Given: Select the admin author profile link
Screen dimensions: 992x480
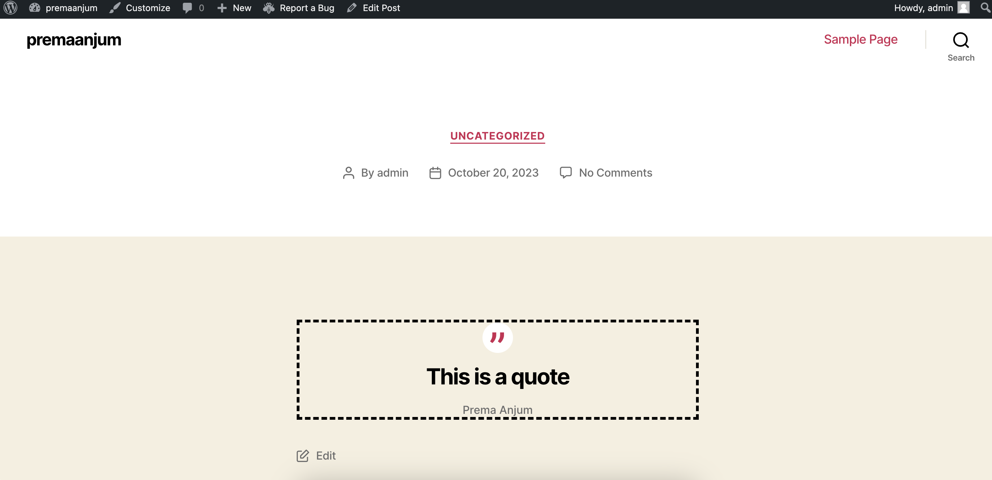Looking at the screenshot, I should coord(392,172).
